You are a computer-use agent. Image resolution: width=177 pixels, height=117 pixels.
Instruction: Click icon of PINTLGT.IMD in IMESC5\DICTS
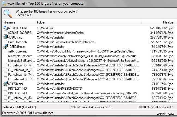pos(5,88)
